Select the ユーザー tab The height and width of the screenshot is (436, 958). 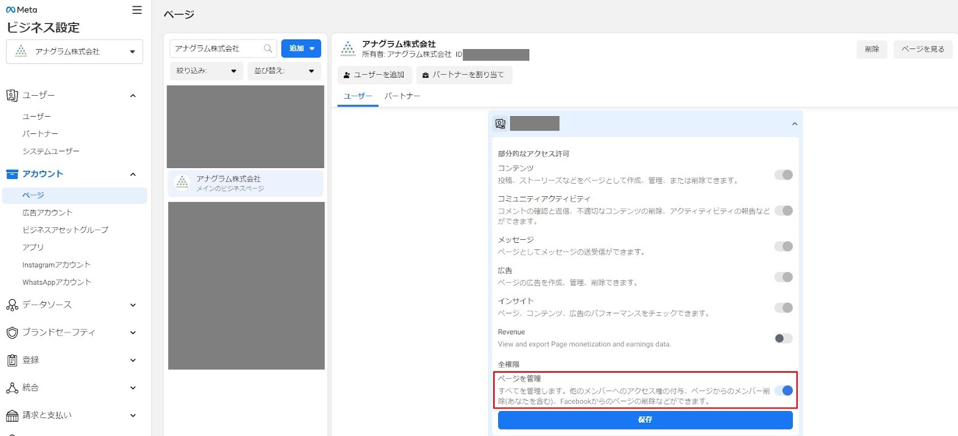coord(358,96)
